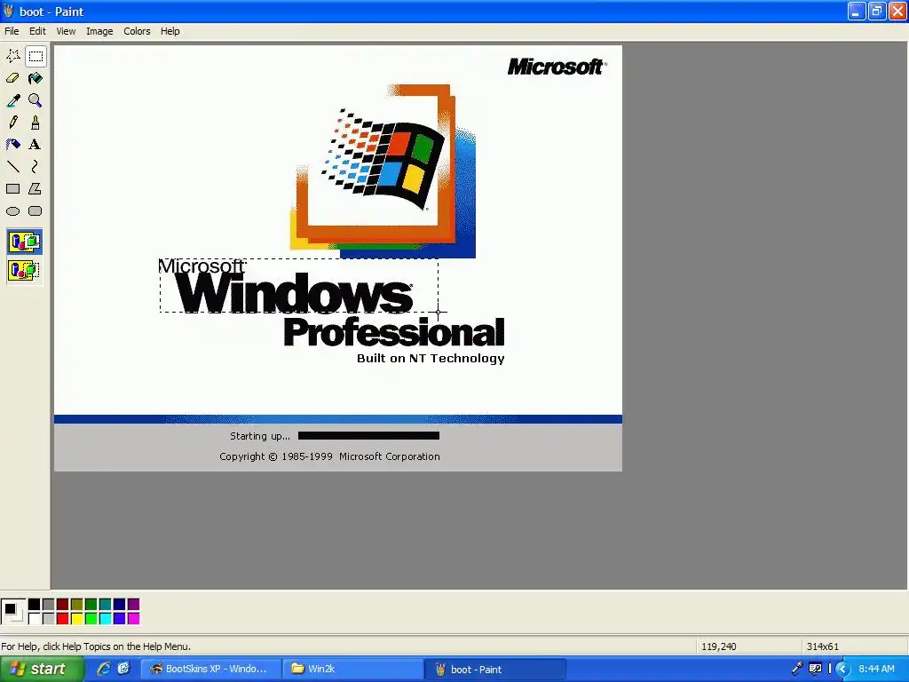The height and width of the screenshot is (682, 909).
Task: Pick the bright green palette color
Action: (91, 619)
